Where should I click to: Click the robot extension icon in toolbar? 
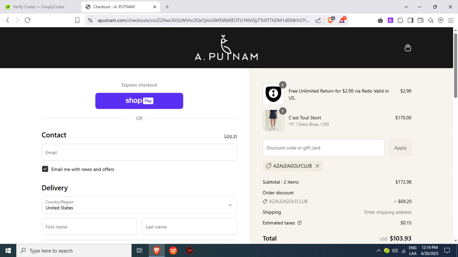click(380, 20)
